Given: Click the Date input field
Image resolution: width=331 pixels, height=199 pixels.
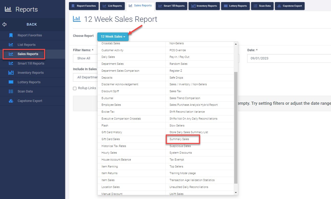Looking at the screenshot, I should coord(289,58).
